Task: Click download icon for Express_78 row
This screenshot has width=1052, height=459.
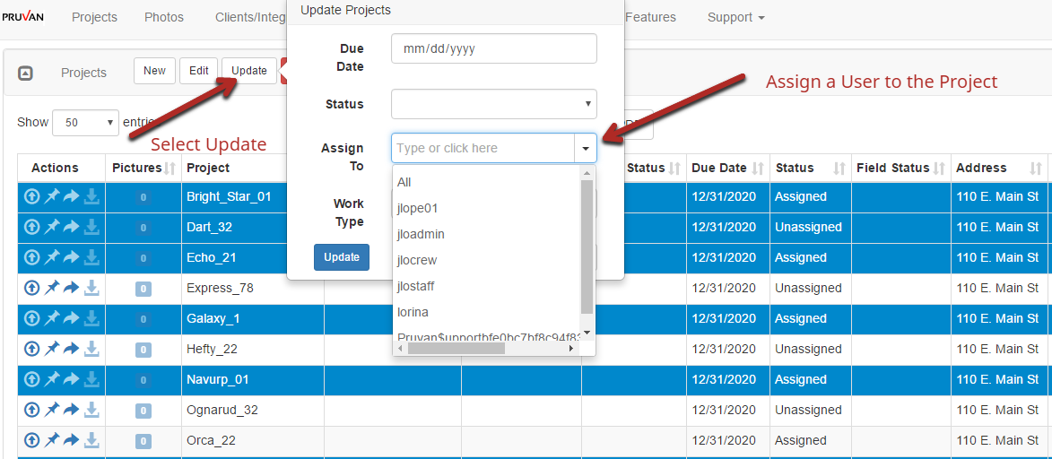Action: click(91, 288)
